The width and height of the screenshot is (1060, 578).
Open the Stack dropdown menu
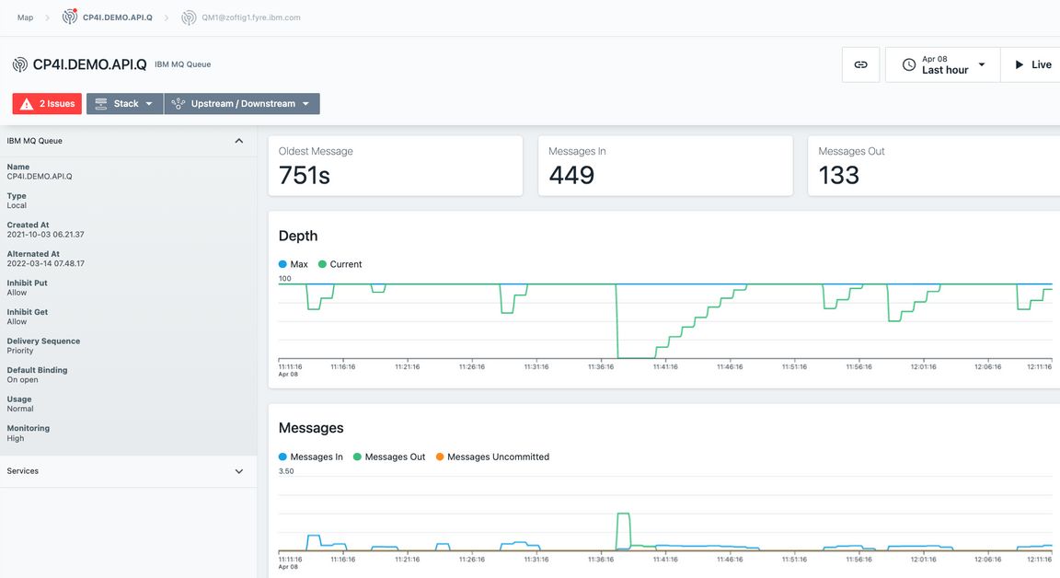(x=124, y=103)
